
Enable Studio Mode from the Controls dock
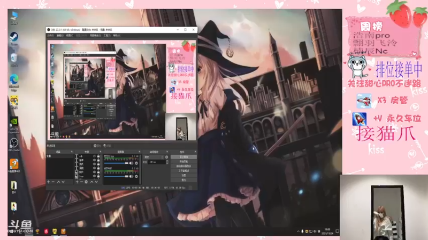[184, 171]
